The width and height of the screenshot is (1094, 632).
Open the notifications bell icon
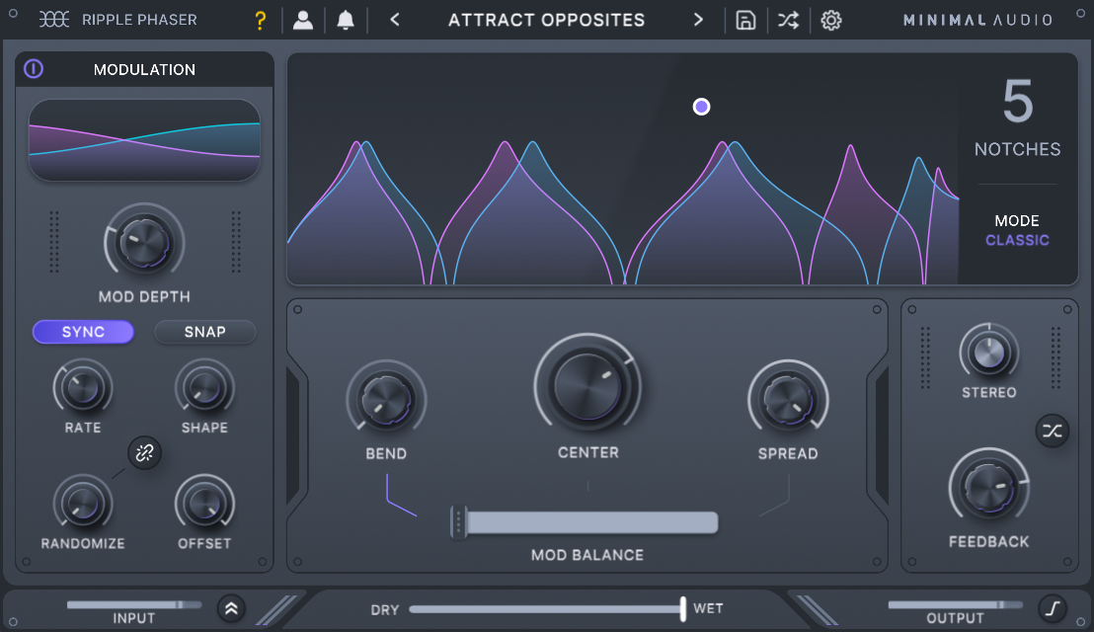[346, 20]
